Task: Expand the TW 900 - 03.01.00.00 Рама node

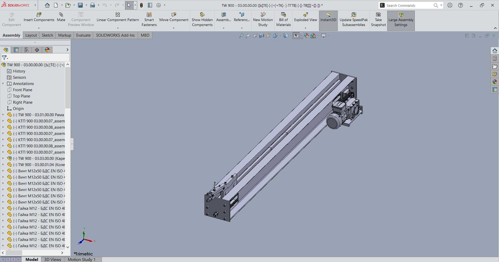Action: pyautogui.click(x=3, y=115)
